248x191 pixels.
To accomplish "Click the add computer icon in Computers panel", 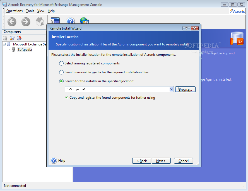I will 5,38.
